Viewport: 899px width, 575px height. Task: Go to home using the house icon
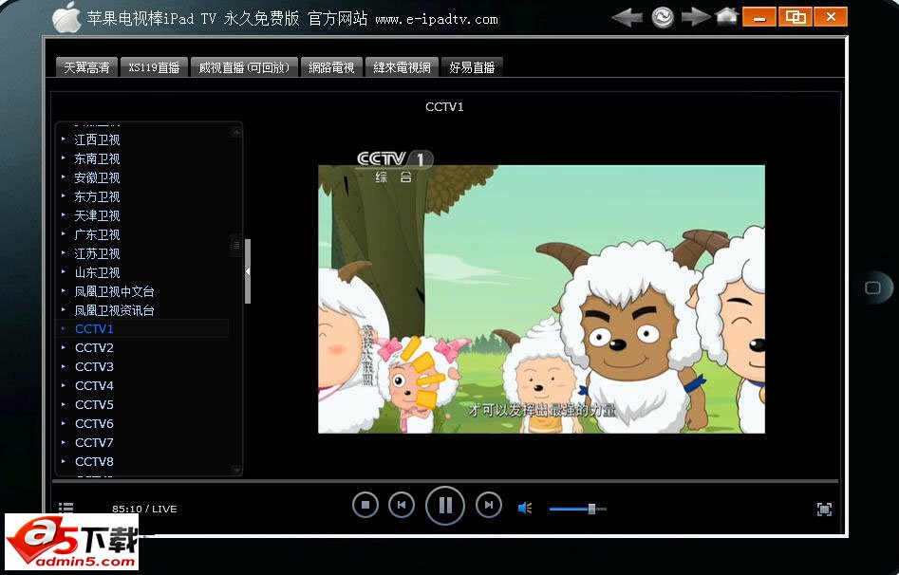(x=726, y=15)
